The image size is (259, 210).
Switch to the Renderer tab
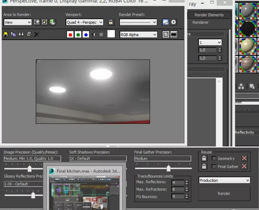point(201,22)
